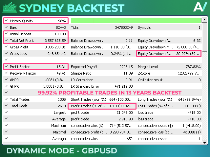
Task: Select the consecutive losses ($) value 1 (-418.00)
Action: 192,126
